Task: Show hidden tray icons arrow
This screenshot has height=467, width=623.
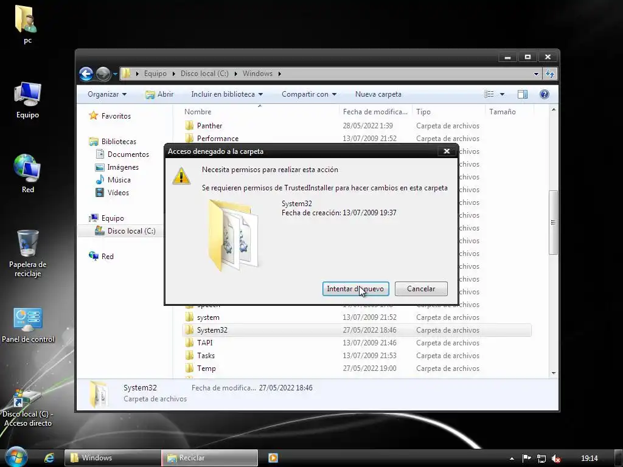Action: pos(512,458)
